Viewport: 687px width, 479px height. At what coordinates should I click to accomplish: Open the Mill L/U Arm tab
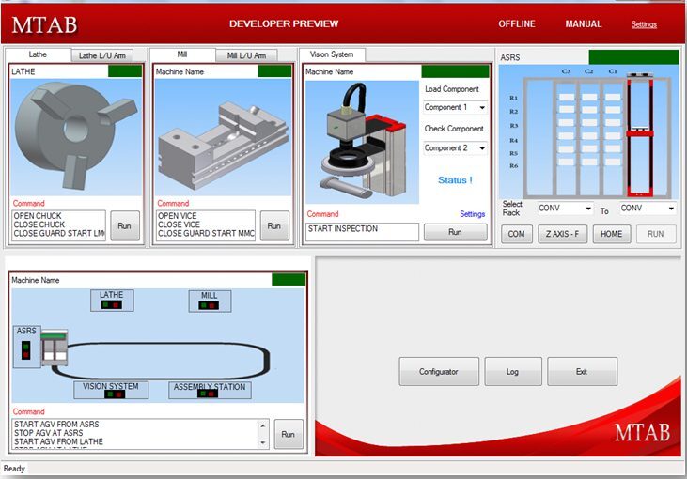[x=246, y=55]
